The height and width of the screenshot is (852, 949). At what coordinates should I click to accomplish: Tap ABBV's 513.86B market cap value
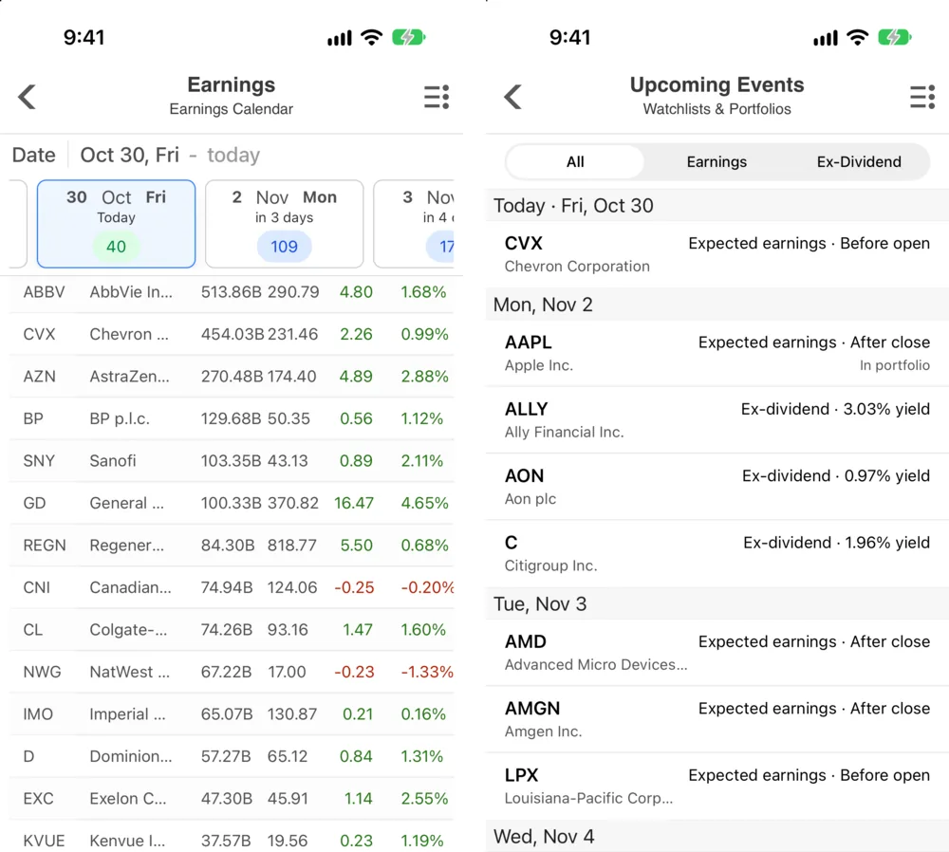point(232,291)
